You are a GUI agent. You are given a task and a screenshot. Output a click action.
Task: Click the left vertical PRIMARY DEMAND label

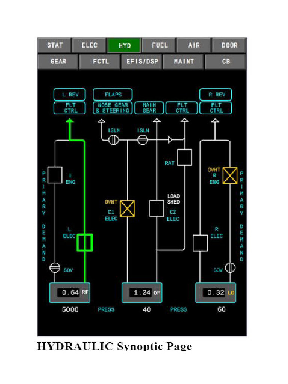pos(44,216)
